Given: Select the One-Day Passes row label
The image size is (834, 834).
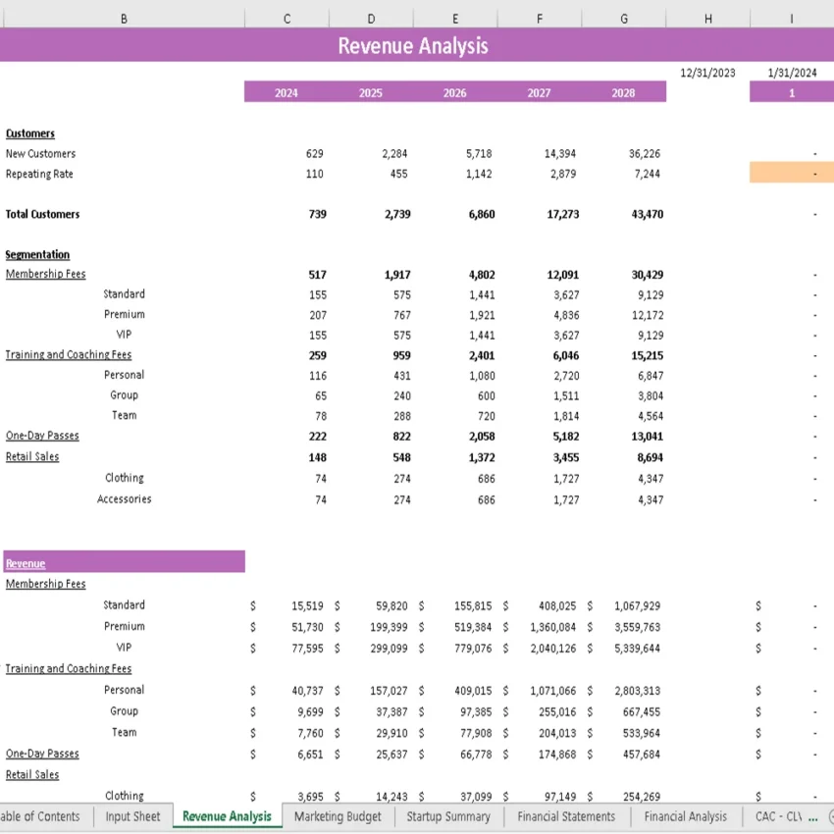Looking at the screenshot, I should pyautogui.click(x=42, y=436).
